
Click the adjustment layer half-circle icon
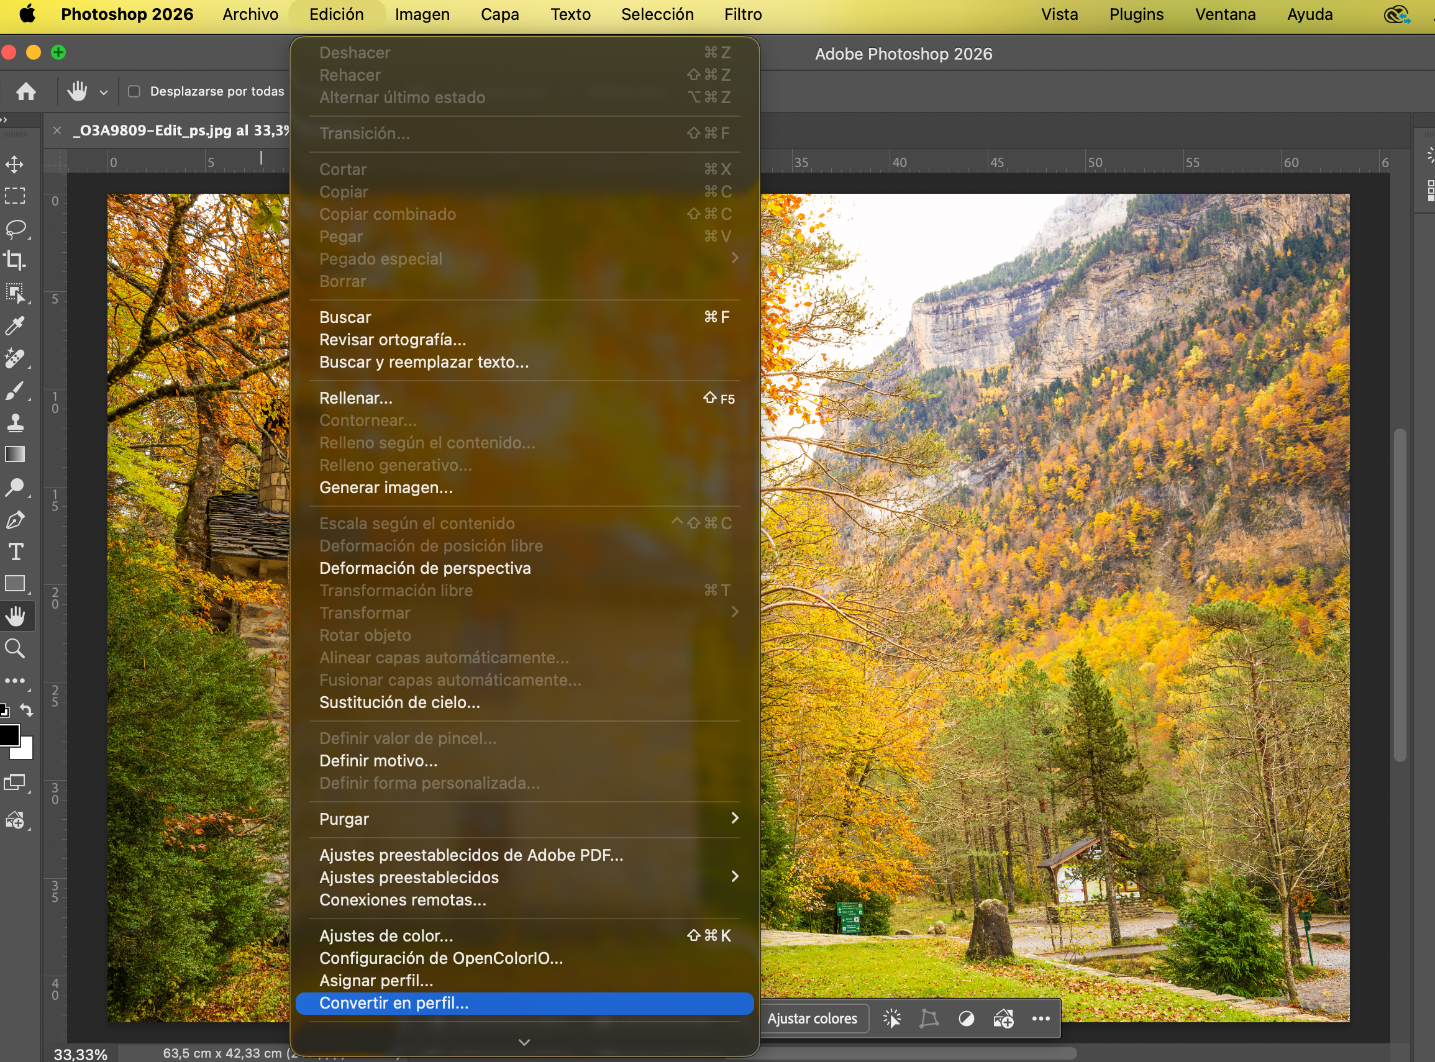click(965, 1019)
